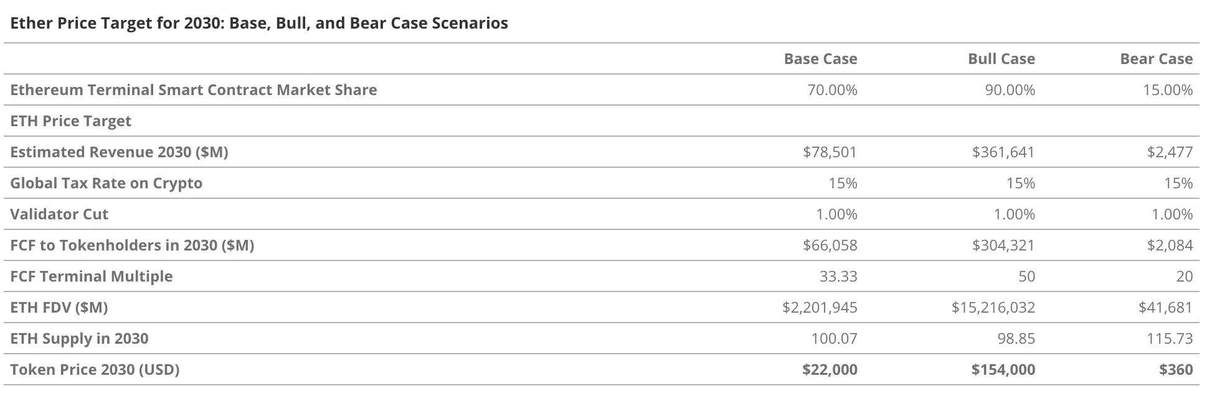Click the 90.00% Bull Case market share value

click(1010, 90)
